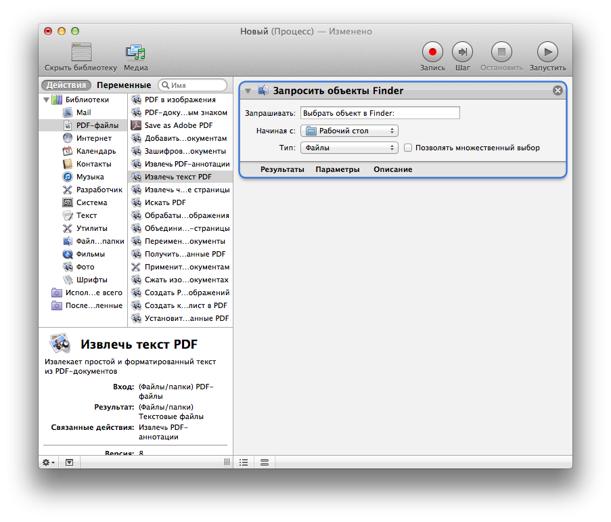Click the Запрашивать text field
Image resolution: width=611 pixels, height=522 pixels.
(x=380, y=113)
